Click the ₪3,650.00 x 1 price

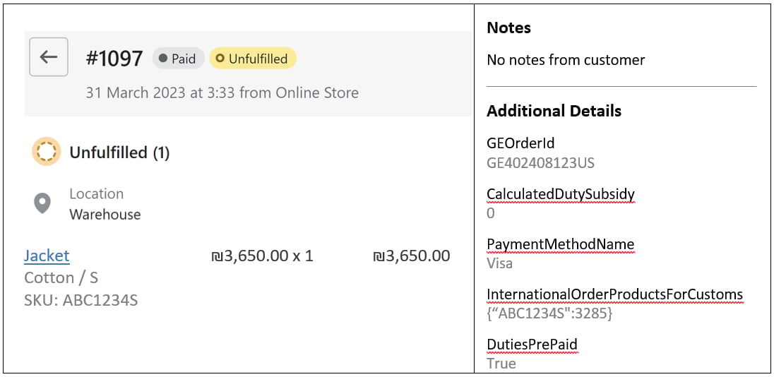(262, 256)
